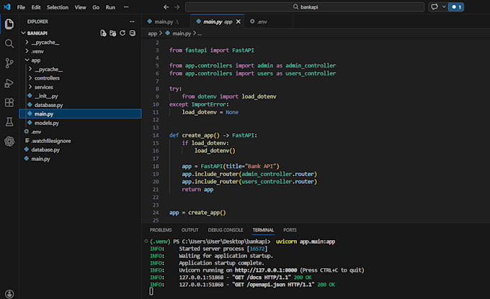
Task: Click the "Bank API" title string in code
Action: pos(261,166)
